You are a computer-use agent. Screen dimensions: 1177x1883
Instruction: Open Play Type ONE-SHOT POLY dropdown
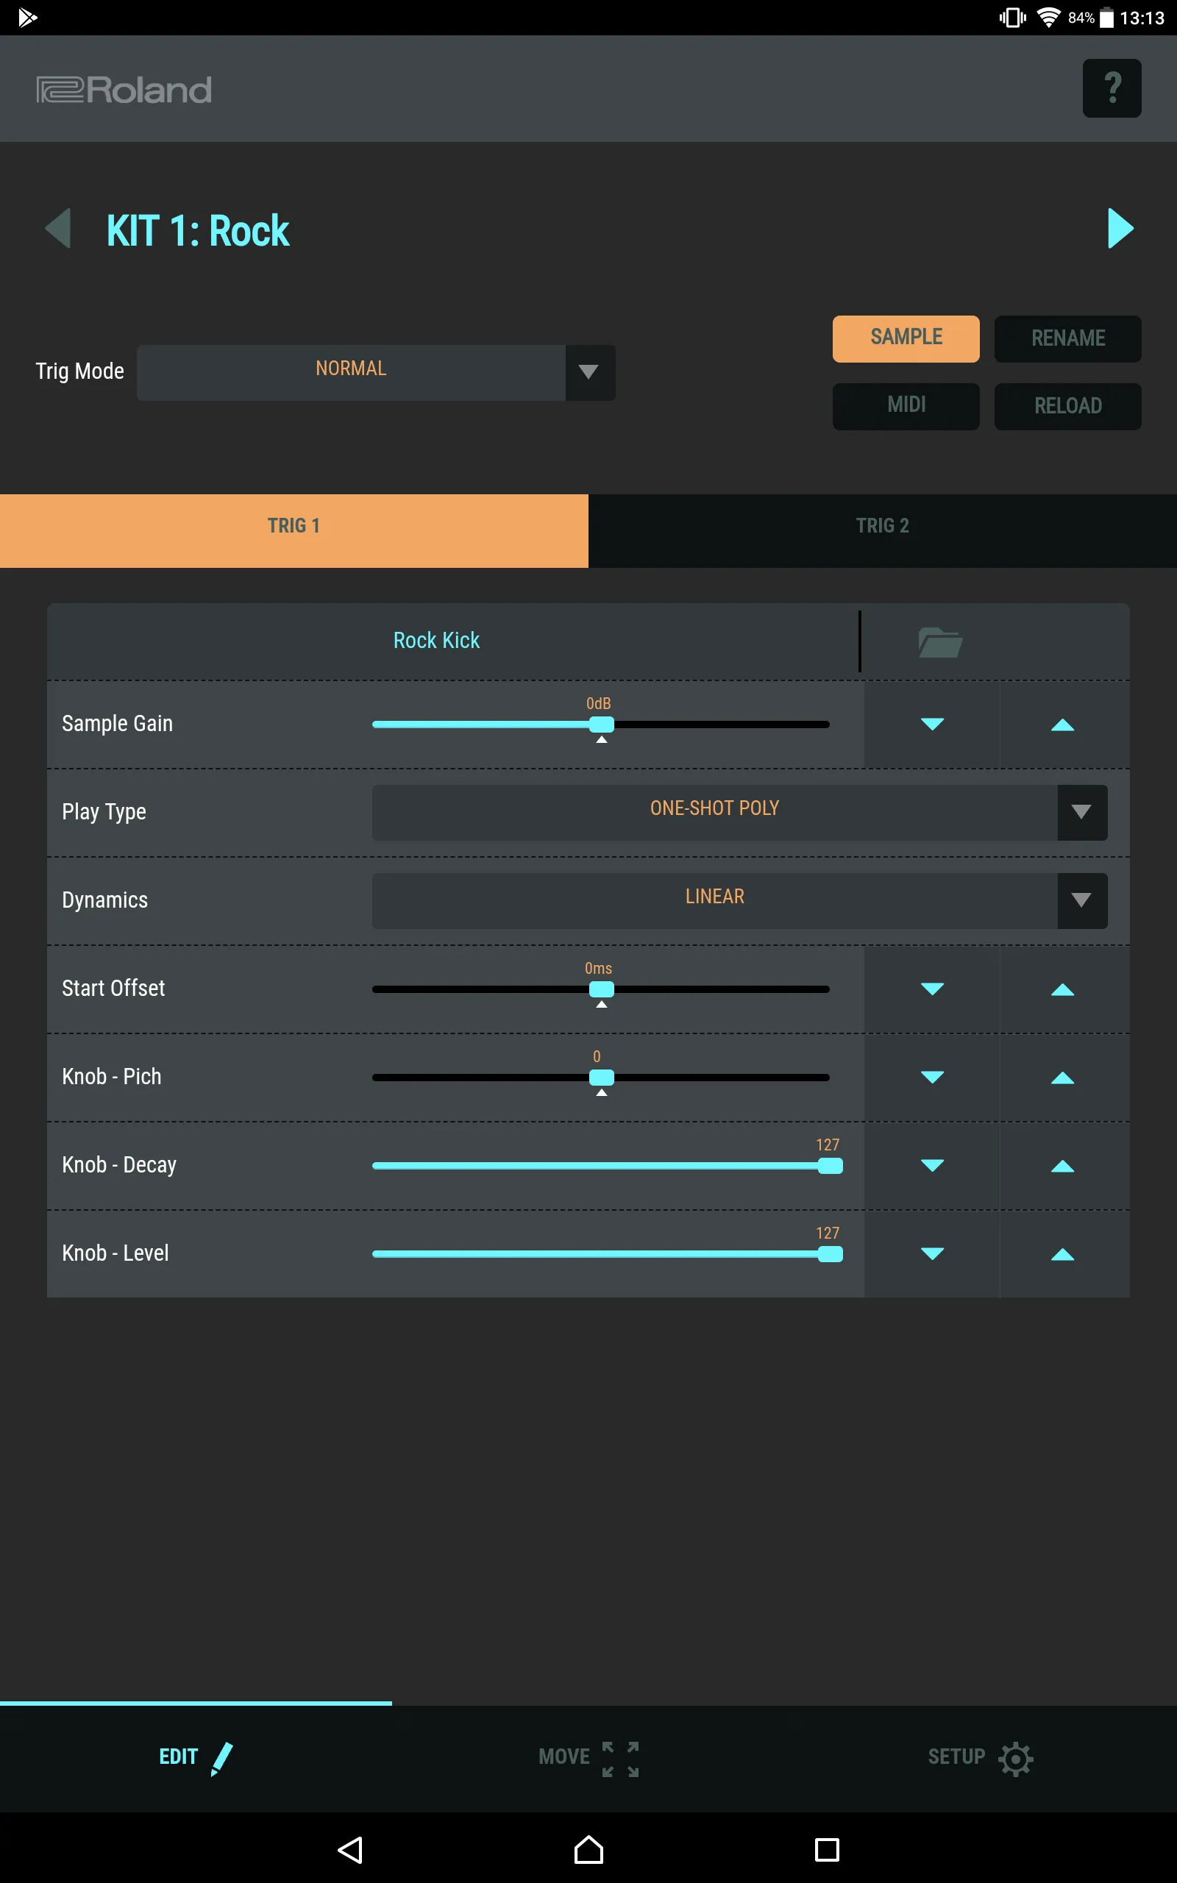point(739,812)
